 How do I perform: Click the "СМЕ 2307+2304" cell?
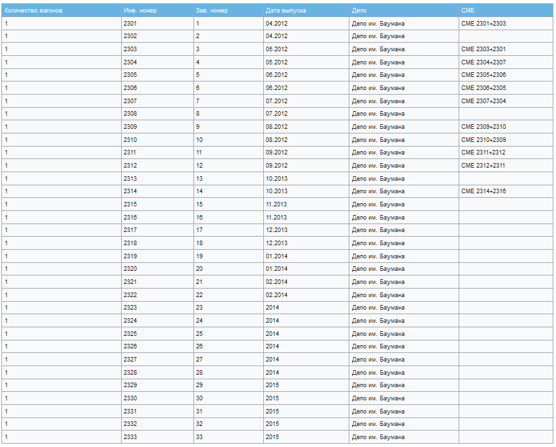click(x=484, y=101)
